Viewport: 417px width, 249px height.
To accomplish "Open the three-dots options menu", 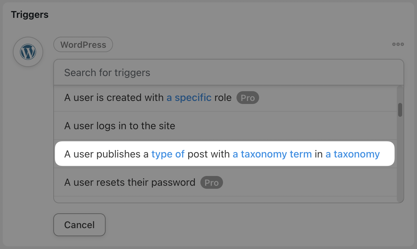I will click(x=398, y=44).
